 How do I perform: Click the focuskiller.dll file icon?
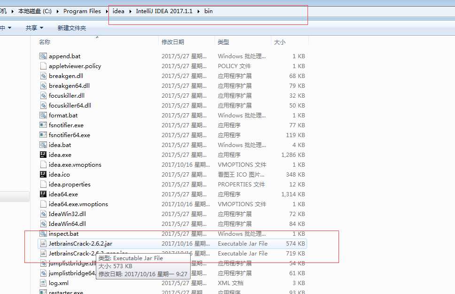click(x=43, y=95)
